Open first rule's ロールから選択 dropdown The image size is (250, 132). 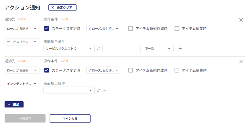coord(22,28)
